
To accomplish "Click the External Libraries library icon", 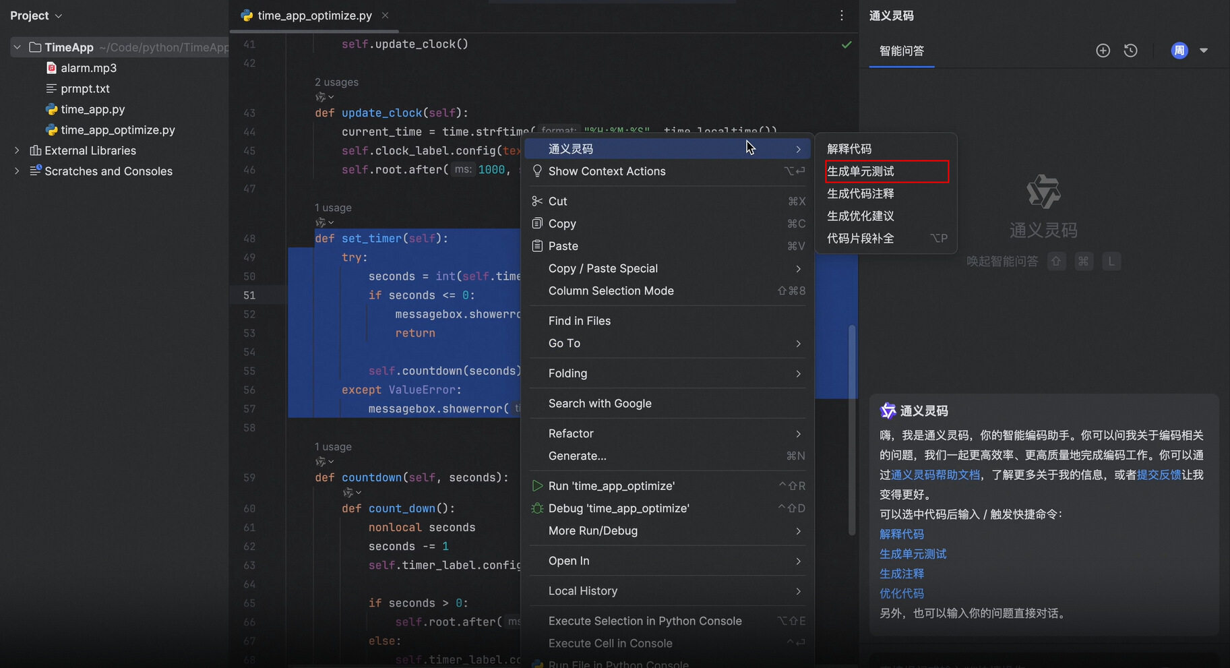I will coord(36,150).
